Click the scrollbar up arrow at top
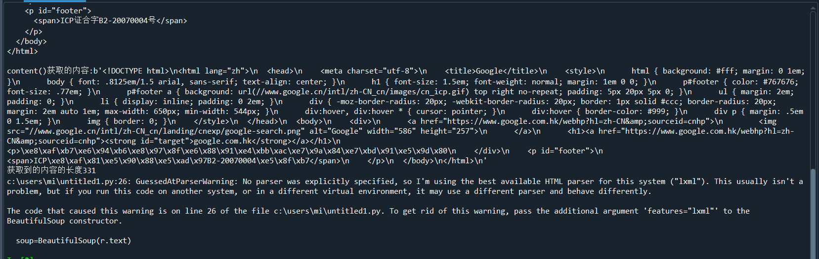Screen dimensions: 819x259 813,8
